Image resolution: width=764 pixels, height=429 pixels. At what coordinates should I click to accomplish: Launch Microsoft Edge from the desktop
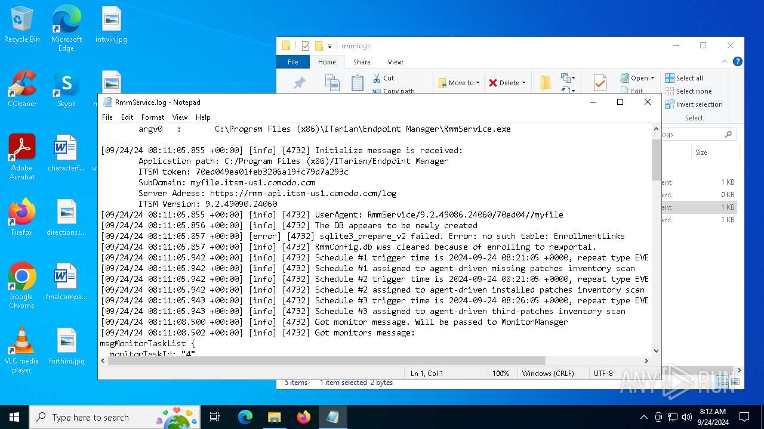[x=66, y=29]
